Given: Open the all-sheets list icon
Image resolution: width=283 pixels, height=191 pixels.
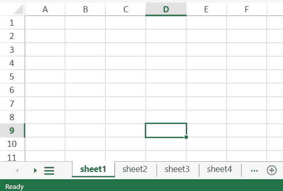Looking at the screenshot, I should pyautogui.click(x=49, y=170).
